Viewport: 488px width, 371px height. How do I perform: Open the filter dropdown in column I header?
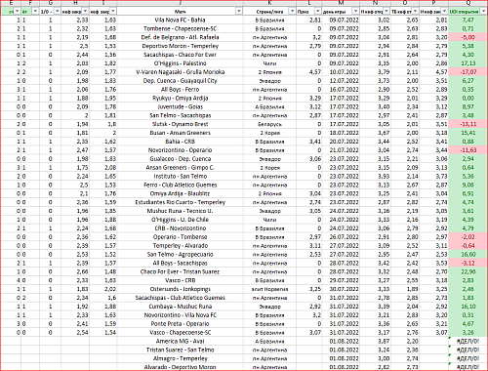point(112,12)
